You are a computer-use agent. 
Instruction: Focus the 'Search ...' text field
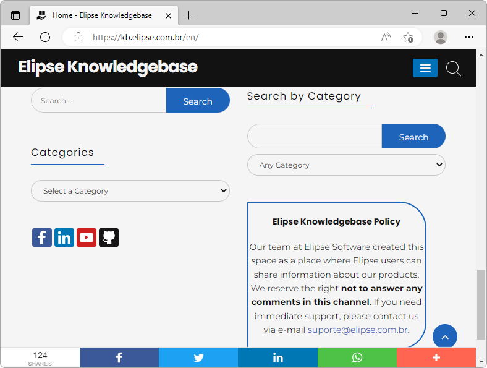(x=99, y=101)
